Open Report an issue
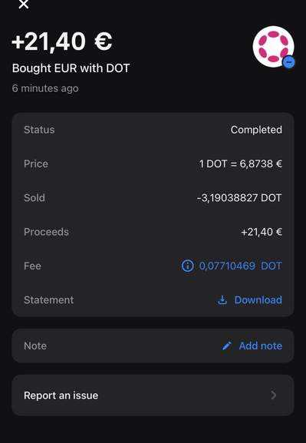The image size is (306, 443). [153, 395]
